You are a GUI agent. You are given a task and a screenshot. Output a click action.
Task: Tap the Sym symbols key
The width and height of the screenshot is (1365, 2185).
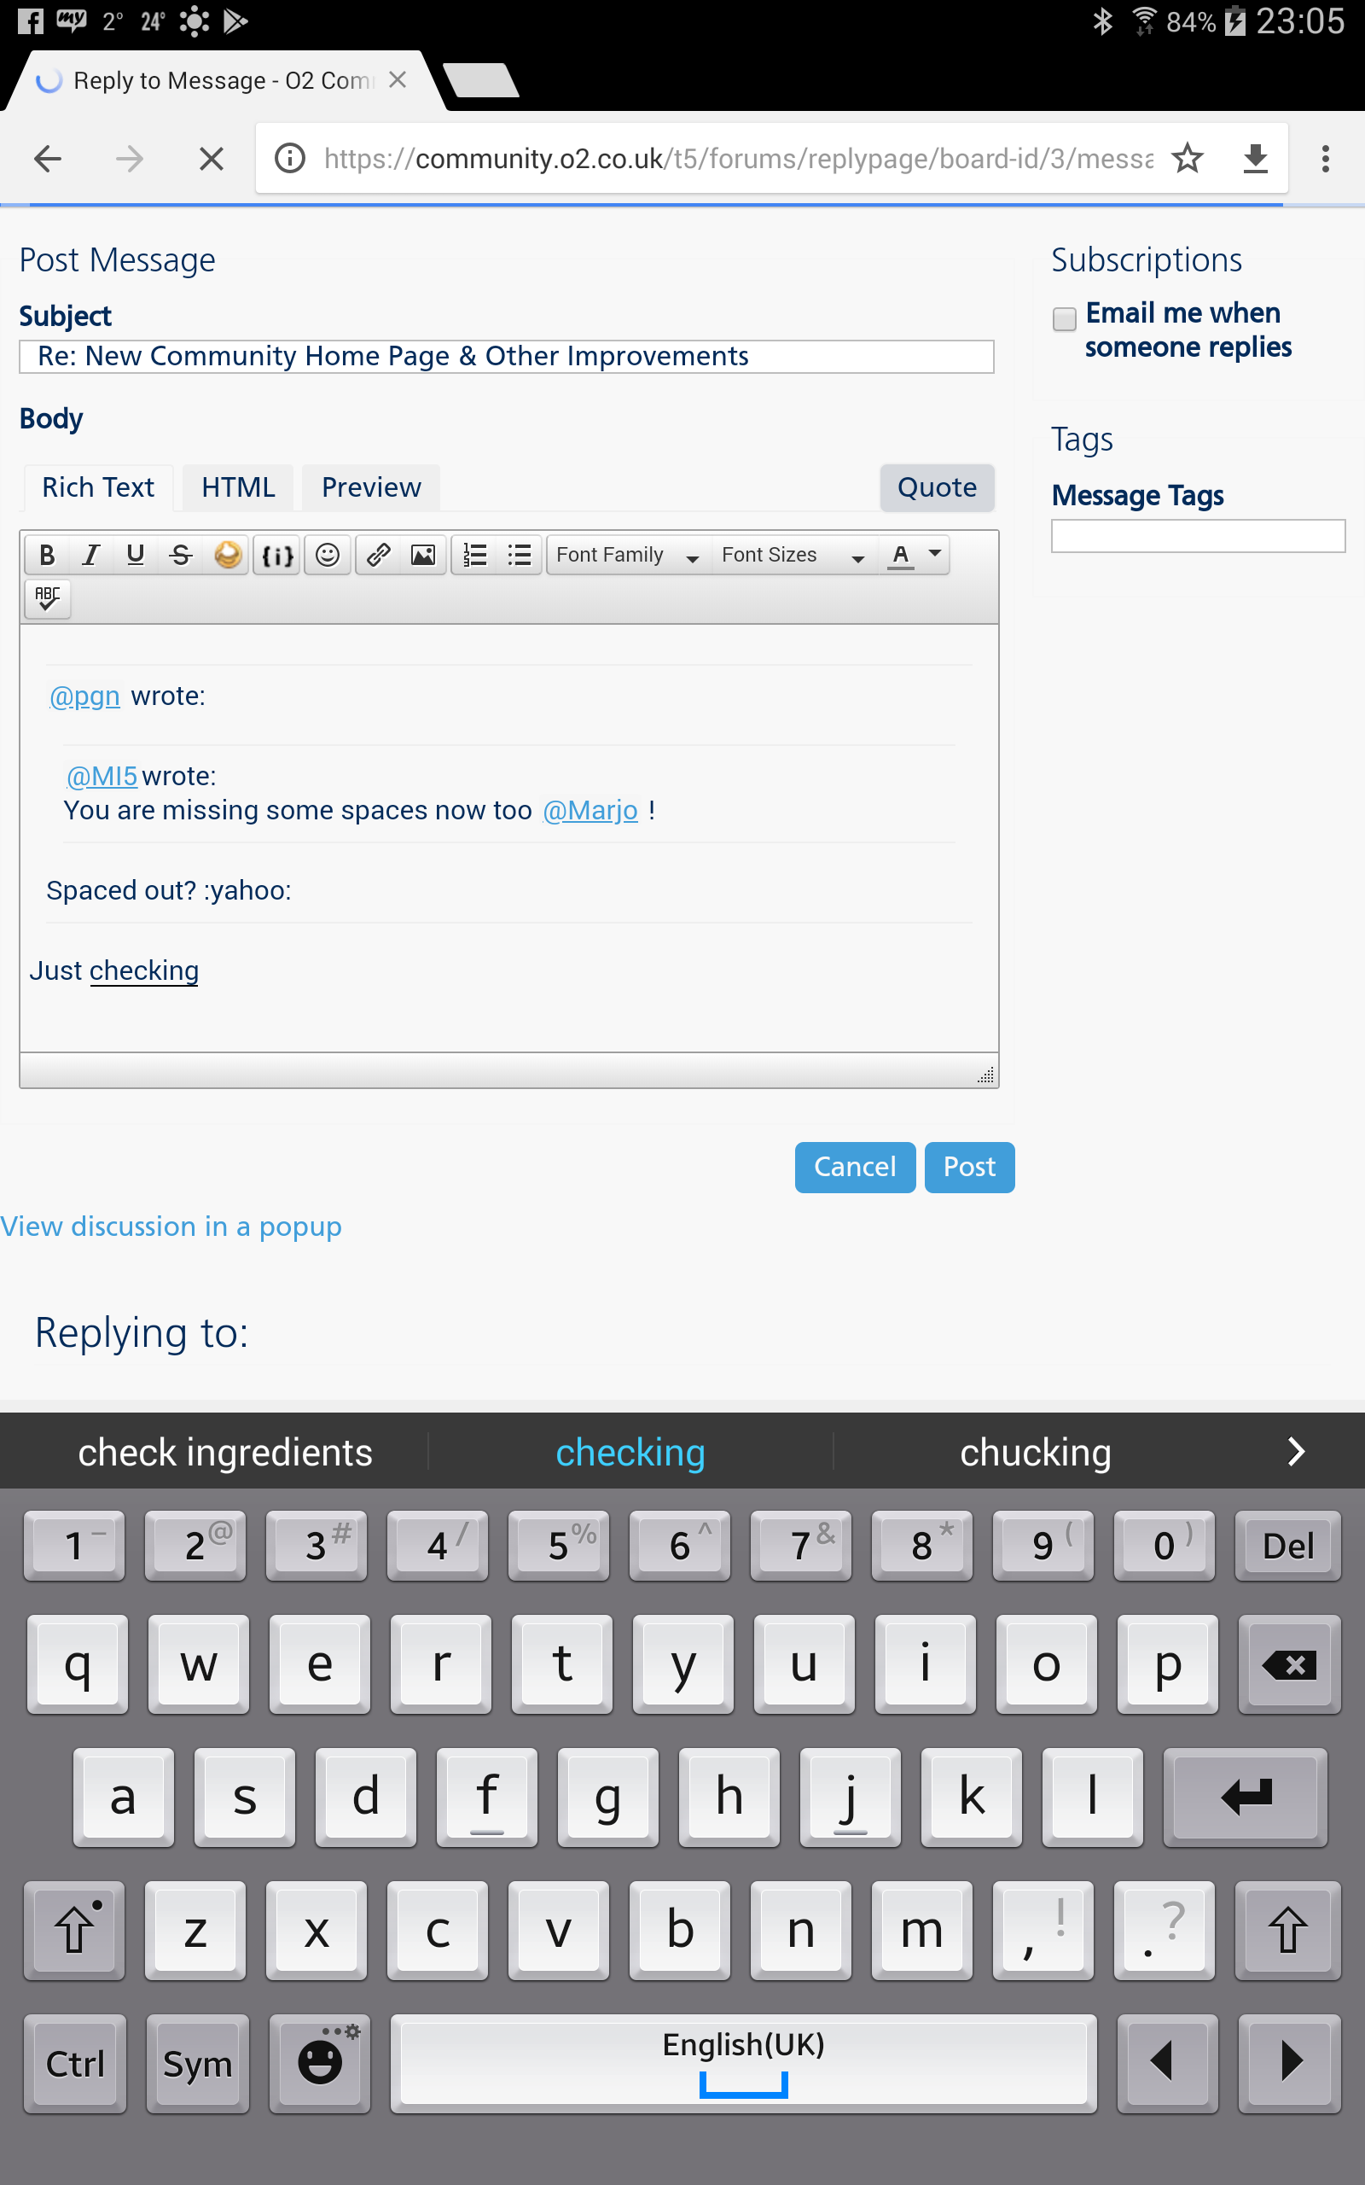coord(197,2064)
